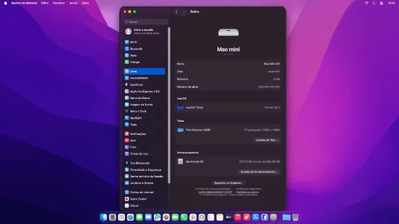Open Apple Intelligence e Siri settings
Image resolution: width=399 pixels, height=224 pixels.
click(144, 91)
